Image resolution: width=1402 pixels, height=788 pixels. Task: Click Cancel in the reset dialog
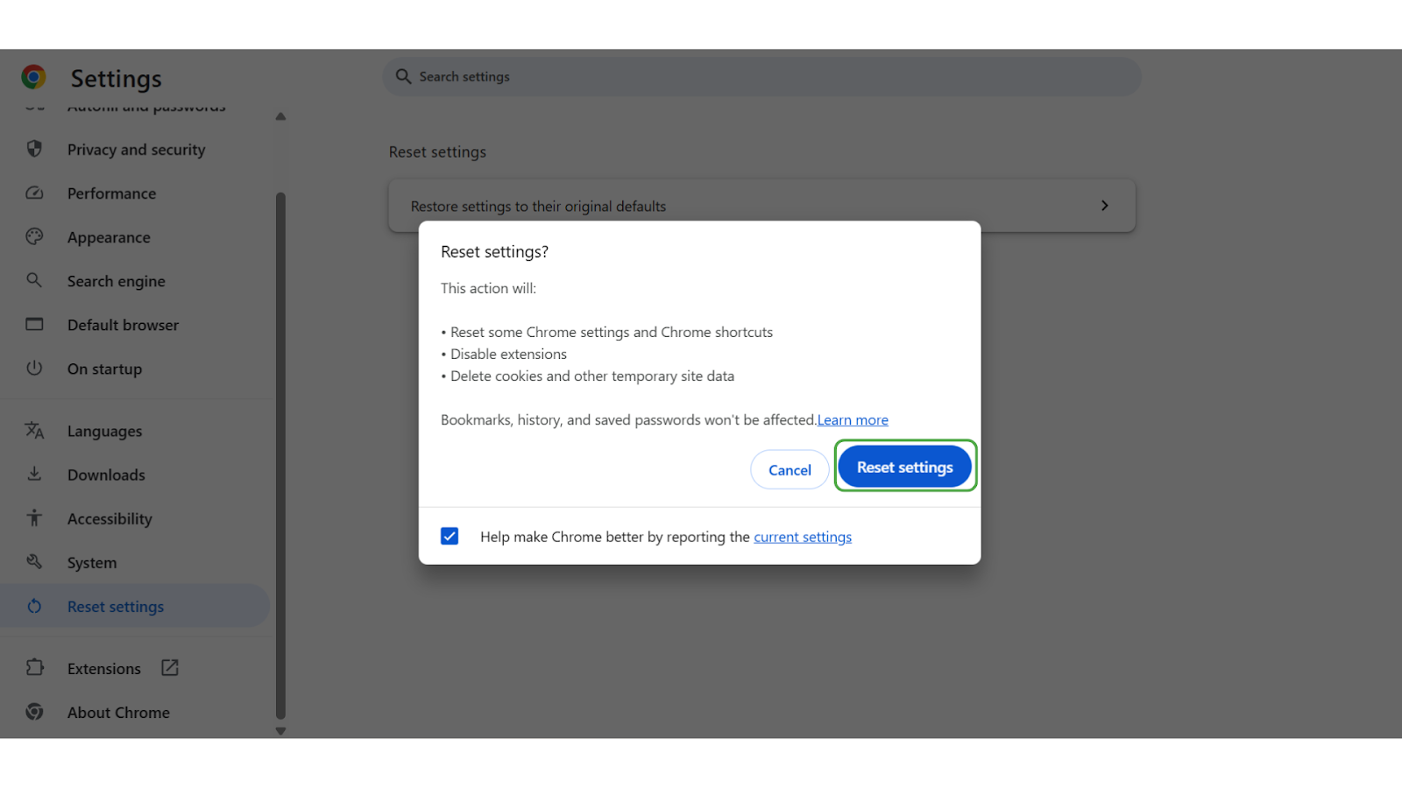click(x=790, y=470)
